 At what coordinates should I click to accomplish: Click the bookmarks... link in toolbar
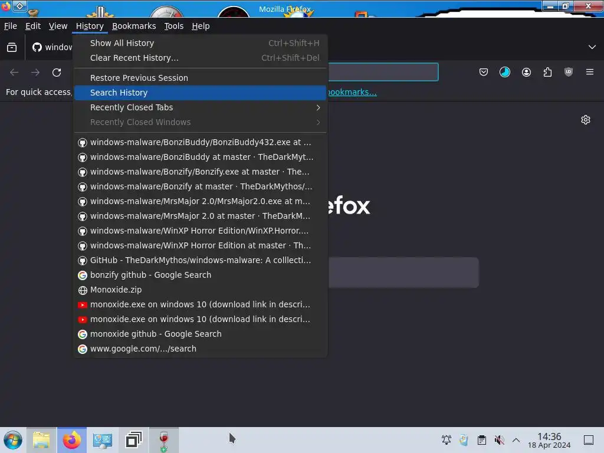point(352,92)
